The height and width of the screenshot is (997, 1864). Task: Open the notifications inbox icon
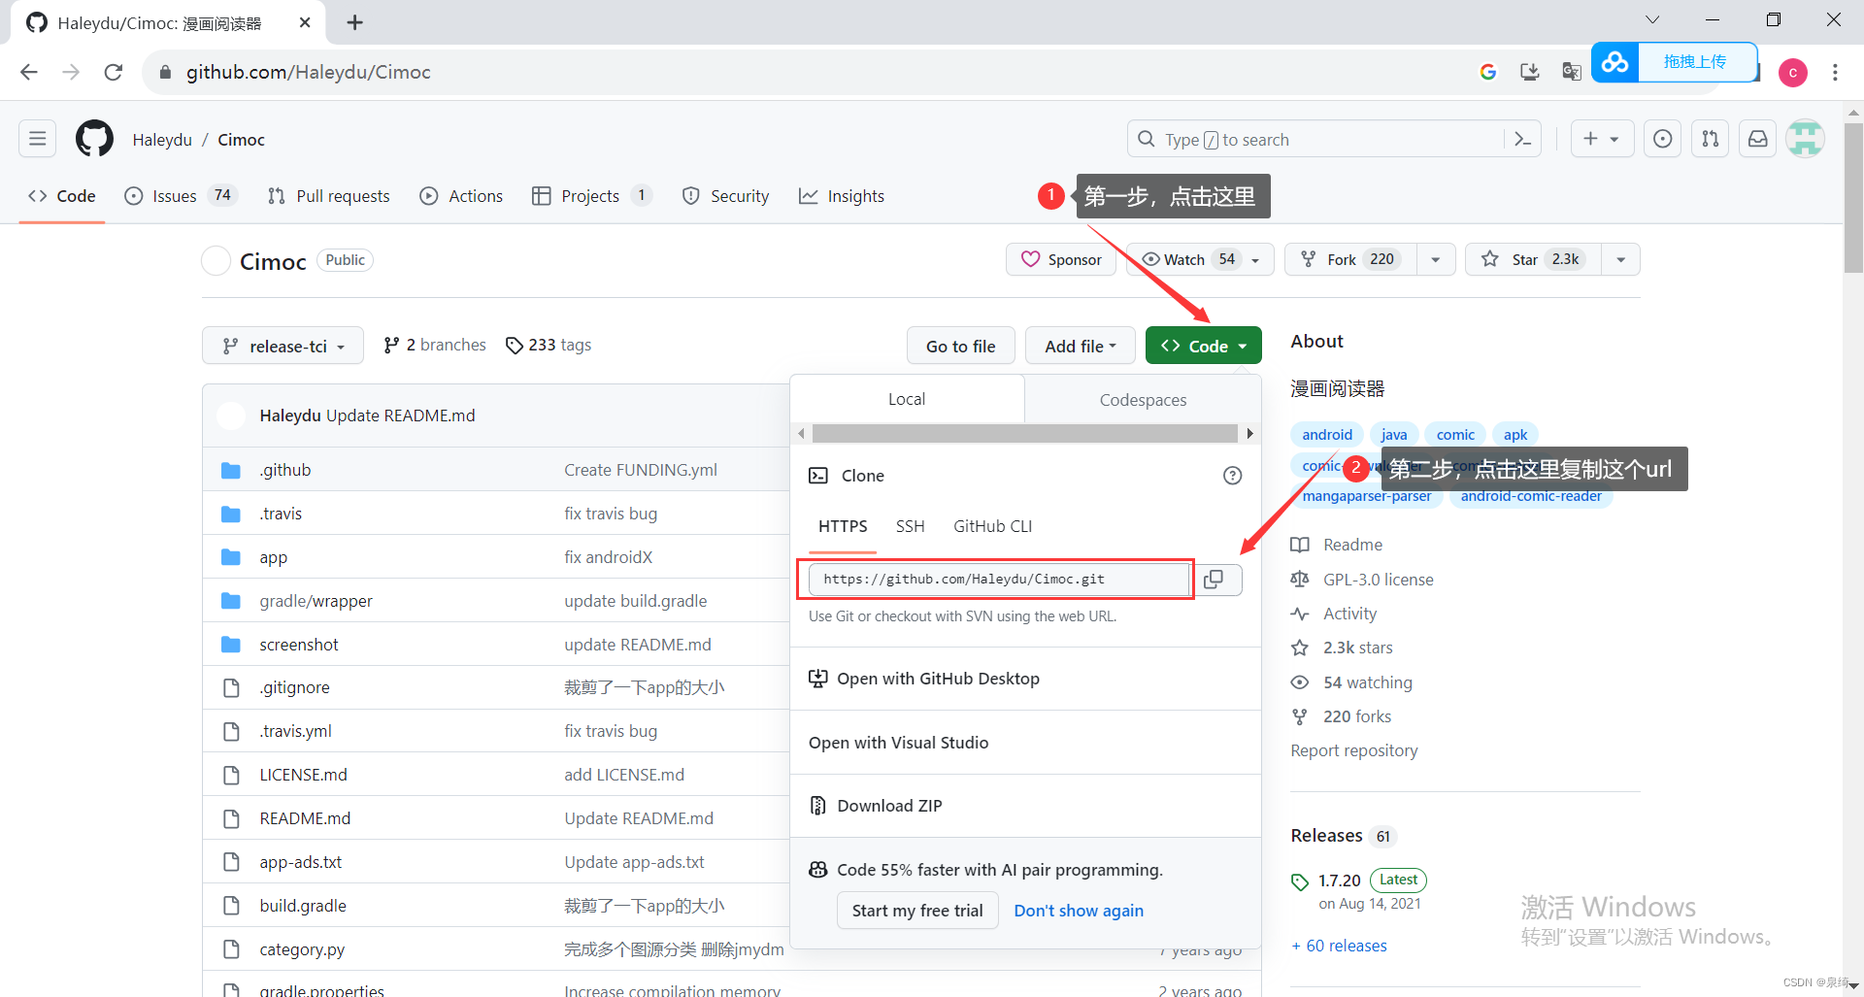coord(1757,139)
